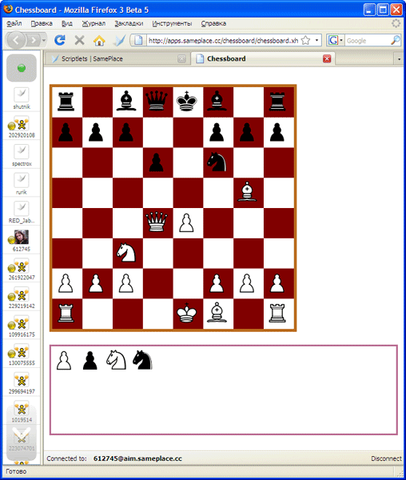Reload the page with the refresh icon

point(60,40)
